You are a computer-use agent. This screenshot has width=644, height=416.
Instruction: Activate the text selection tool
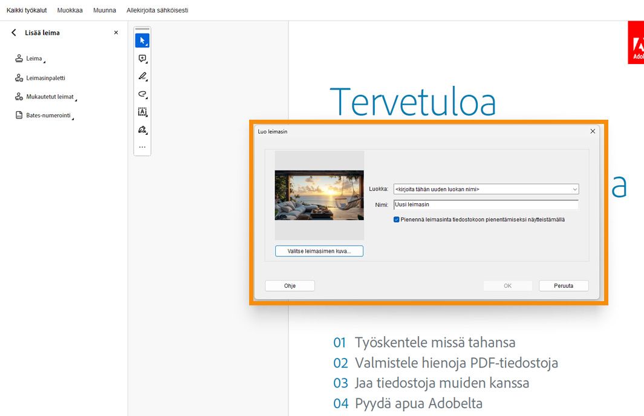(x=141, y=112)
